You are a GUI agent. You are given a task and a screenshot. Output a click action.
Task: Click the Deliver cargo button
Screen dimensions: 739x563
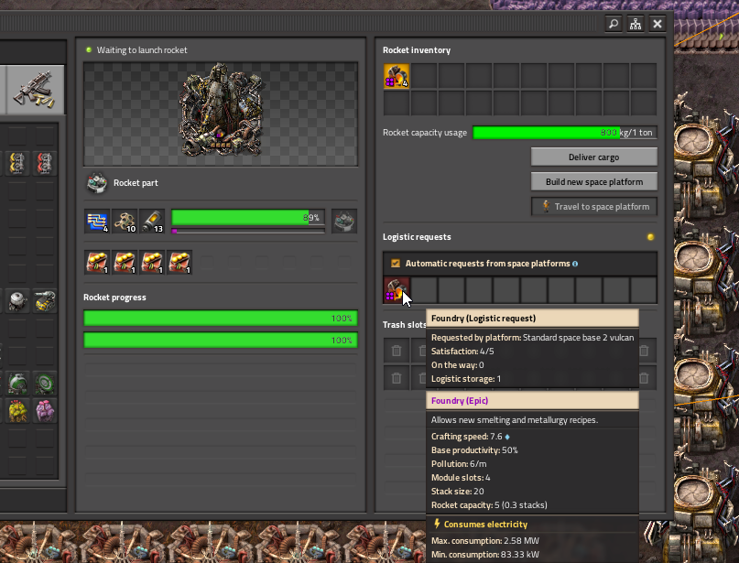pyautogui.click(x=593, y=157)
